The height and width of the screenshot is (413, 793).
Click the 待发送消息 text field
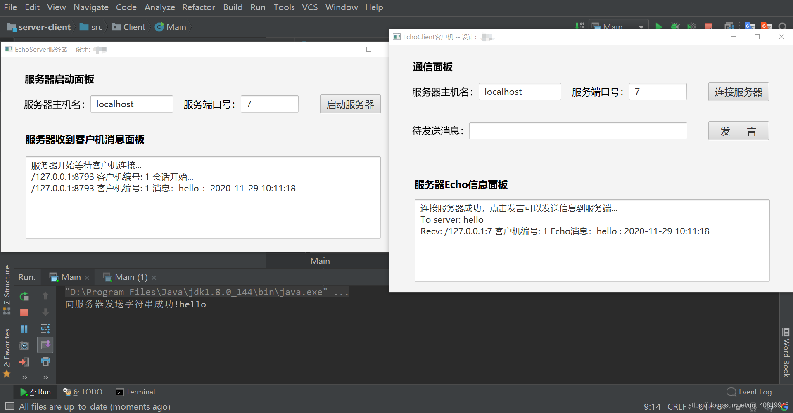pos(578,131)
